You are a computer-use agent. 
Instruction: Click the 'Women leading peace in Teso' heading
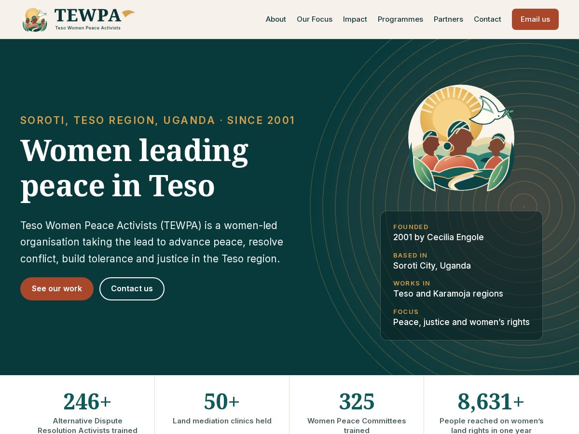(134, 167)
